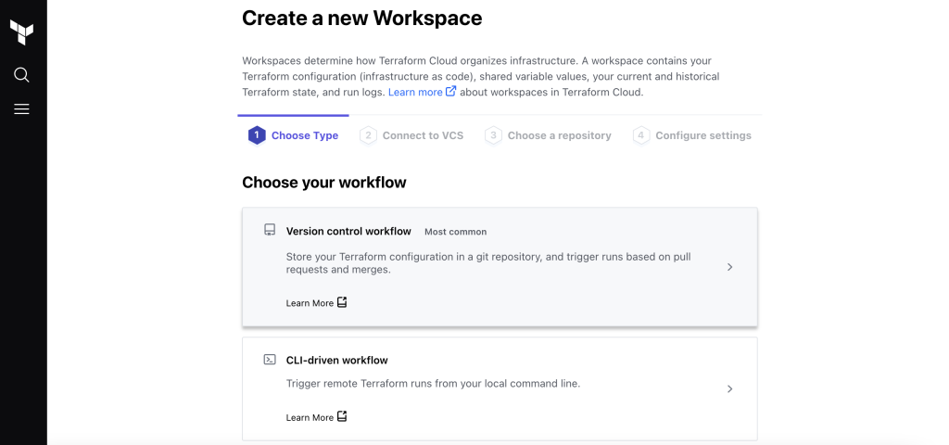
Task: Open the hamburger navigation menu
Action: point(21,109)
